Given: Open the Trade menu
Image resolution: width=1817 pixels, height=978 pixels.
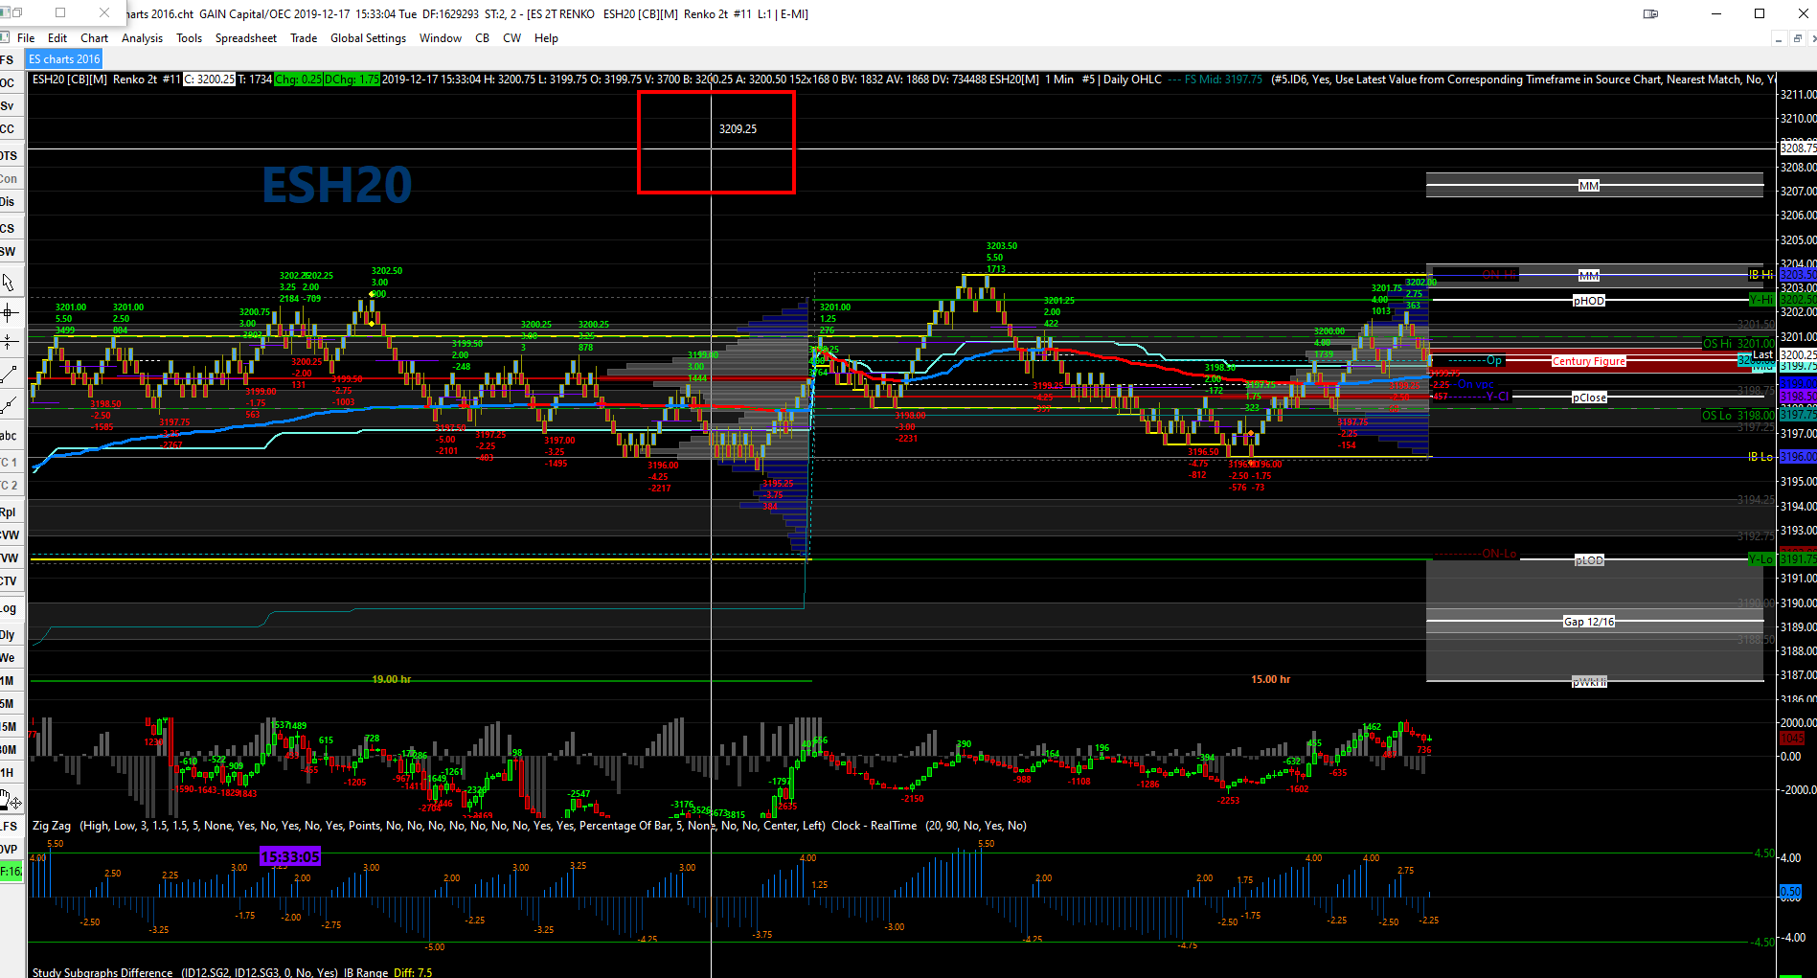Looking at the screenshot, I should click(x=304, y=38).
